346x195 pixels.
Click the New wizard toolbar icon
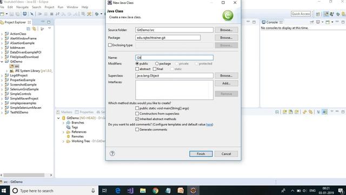(2, 14)
